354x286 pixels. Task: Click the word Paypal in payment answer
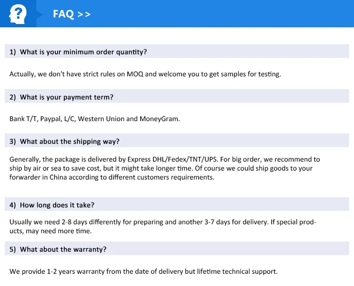(x=51, y=119)
